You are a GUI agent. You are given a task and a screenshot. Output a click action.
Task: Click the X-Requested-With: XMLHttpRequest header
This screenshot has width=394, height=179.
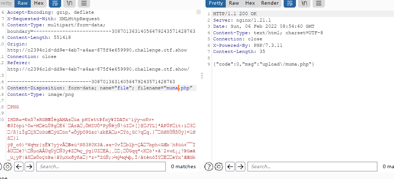tap(54, 19)
